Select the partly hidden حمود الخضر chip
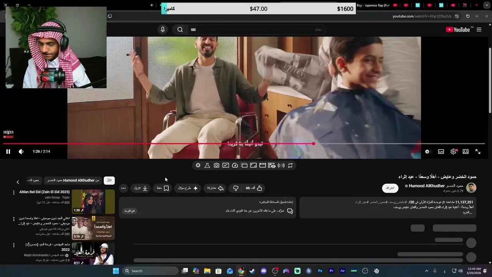The width and height of the screenshot is (492, 277). 33,180
